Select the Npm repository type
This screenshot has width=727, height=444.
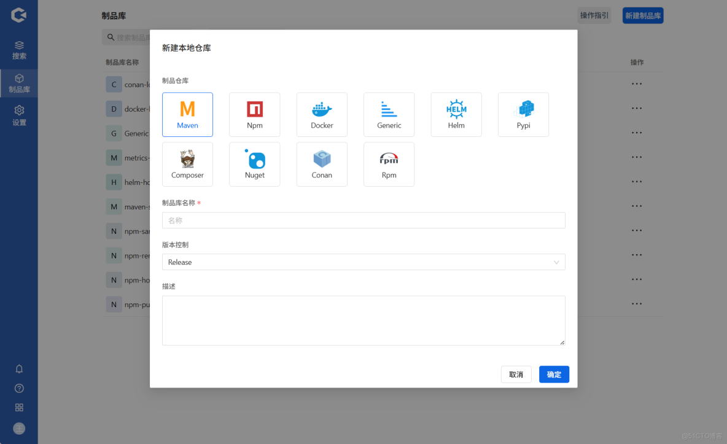tap(254, 114)
